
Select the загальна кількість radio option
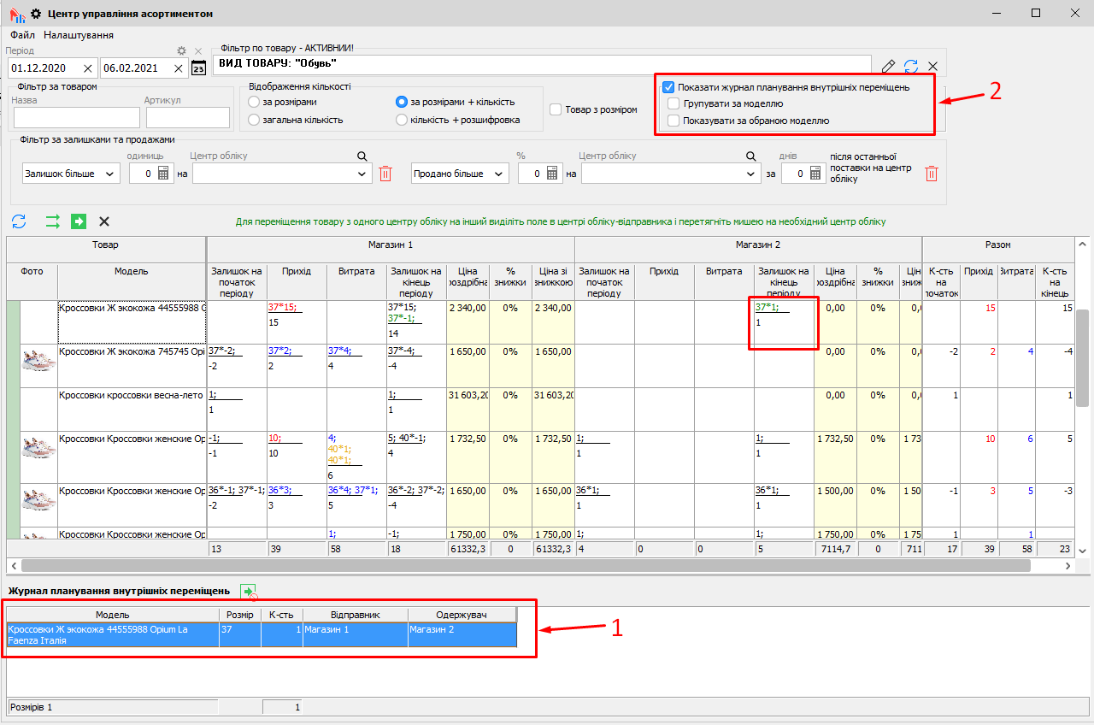coord(254,120)
